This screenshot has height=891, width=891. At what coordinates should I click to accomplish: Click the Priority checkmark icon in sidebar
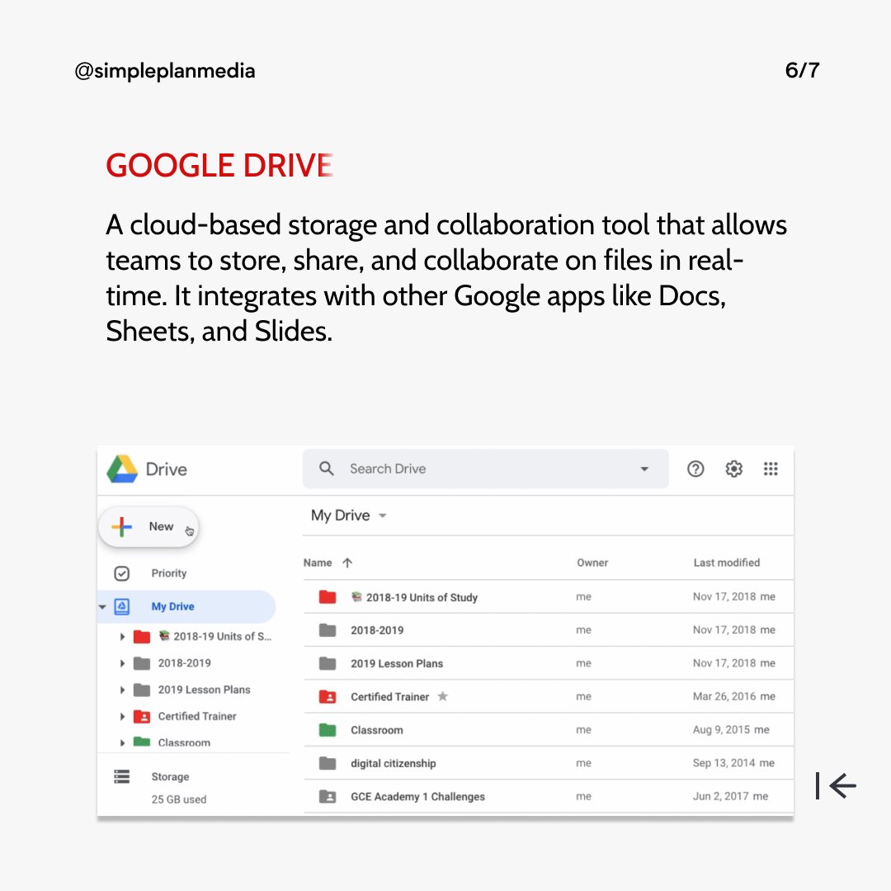point(121,573)
